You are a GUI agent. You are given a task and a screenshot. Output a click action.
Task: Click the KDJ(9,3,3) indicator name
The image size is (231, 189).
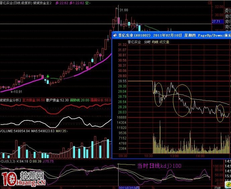pyautogui.click(x=8, y=161)
